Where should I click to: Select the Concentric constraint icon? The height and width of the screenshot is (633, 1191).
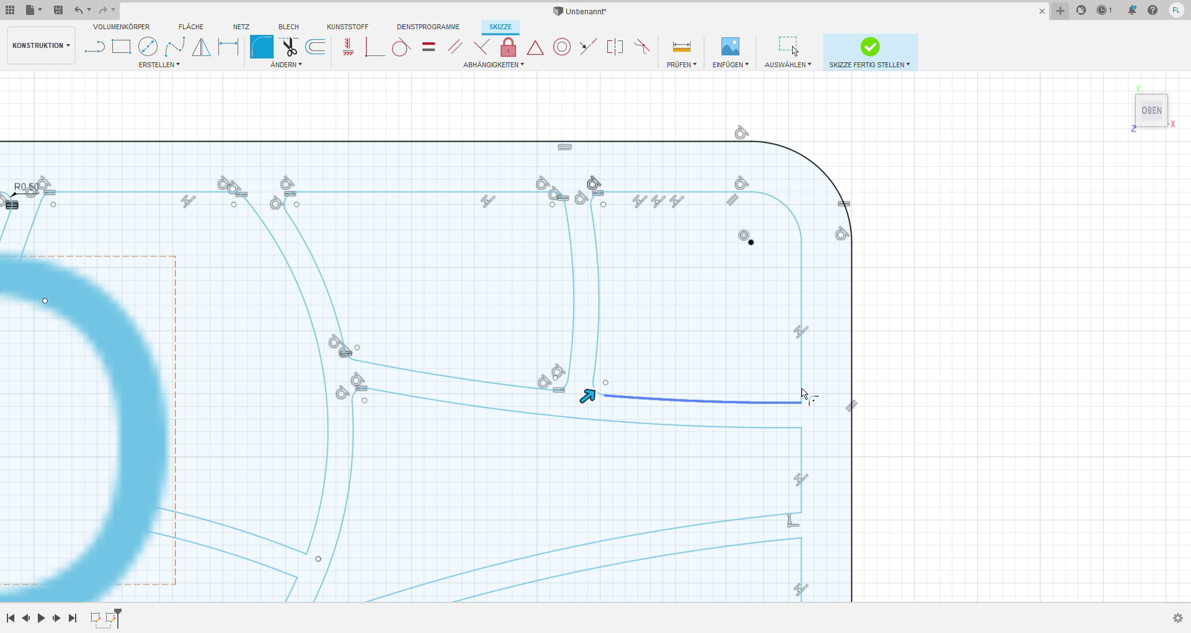click(561, 47)
